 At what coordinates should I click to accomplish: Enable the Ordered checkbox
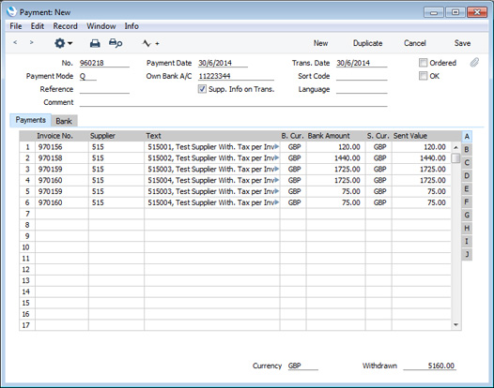click(x=423, y=63)
